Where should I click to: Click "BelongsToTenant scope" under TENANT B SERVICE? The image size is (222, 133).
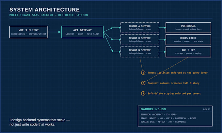140,41
